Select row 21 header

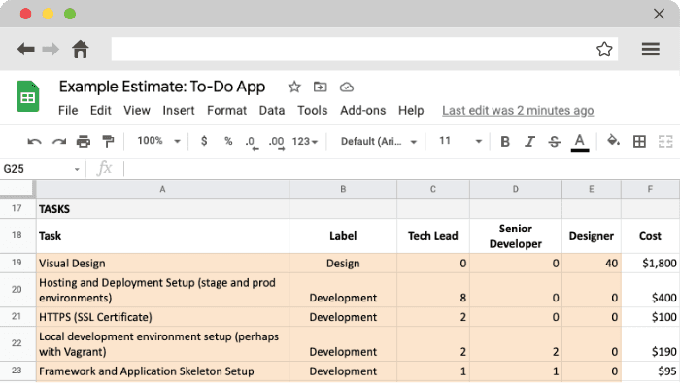tap(17, 317)
